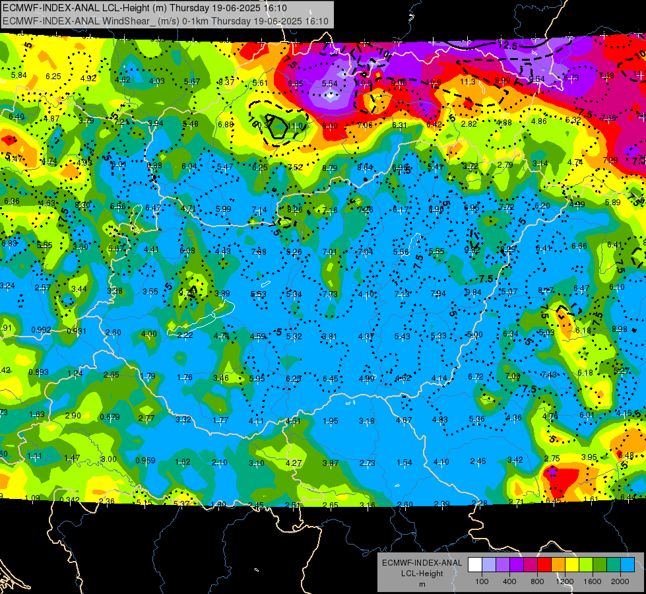Click the wind shear value '8.17'
646x594 pixels.
click(546, 290)
